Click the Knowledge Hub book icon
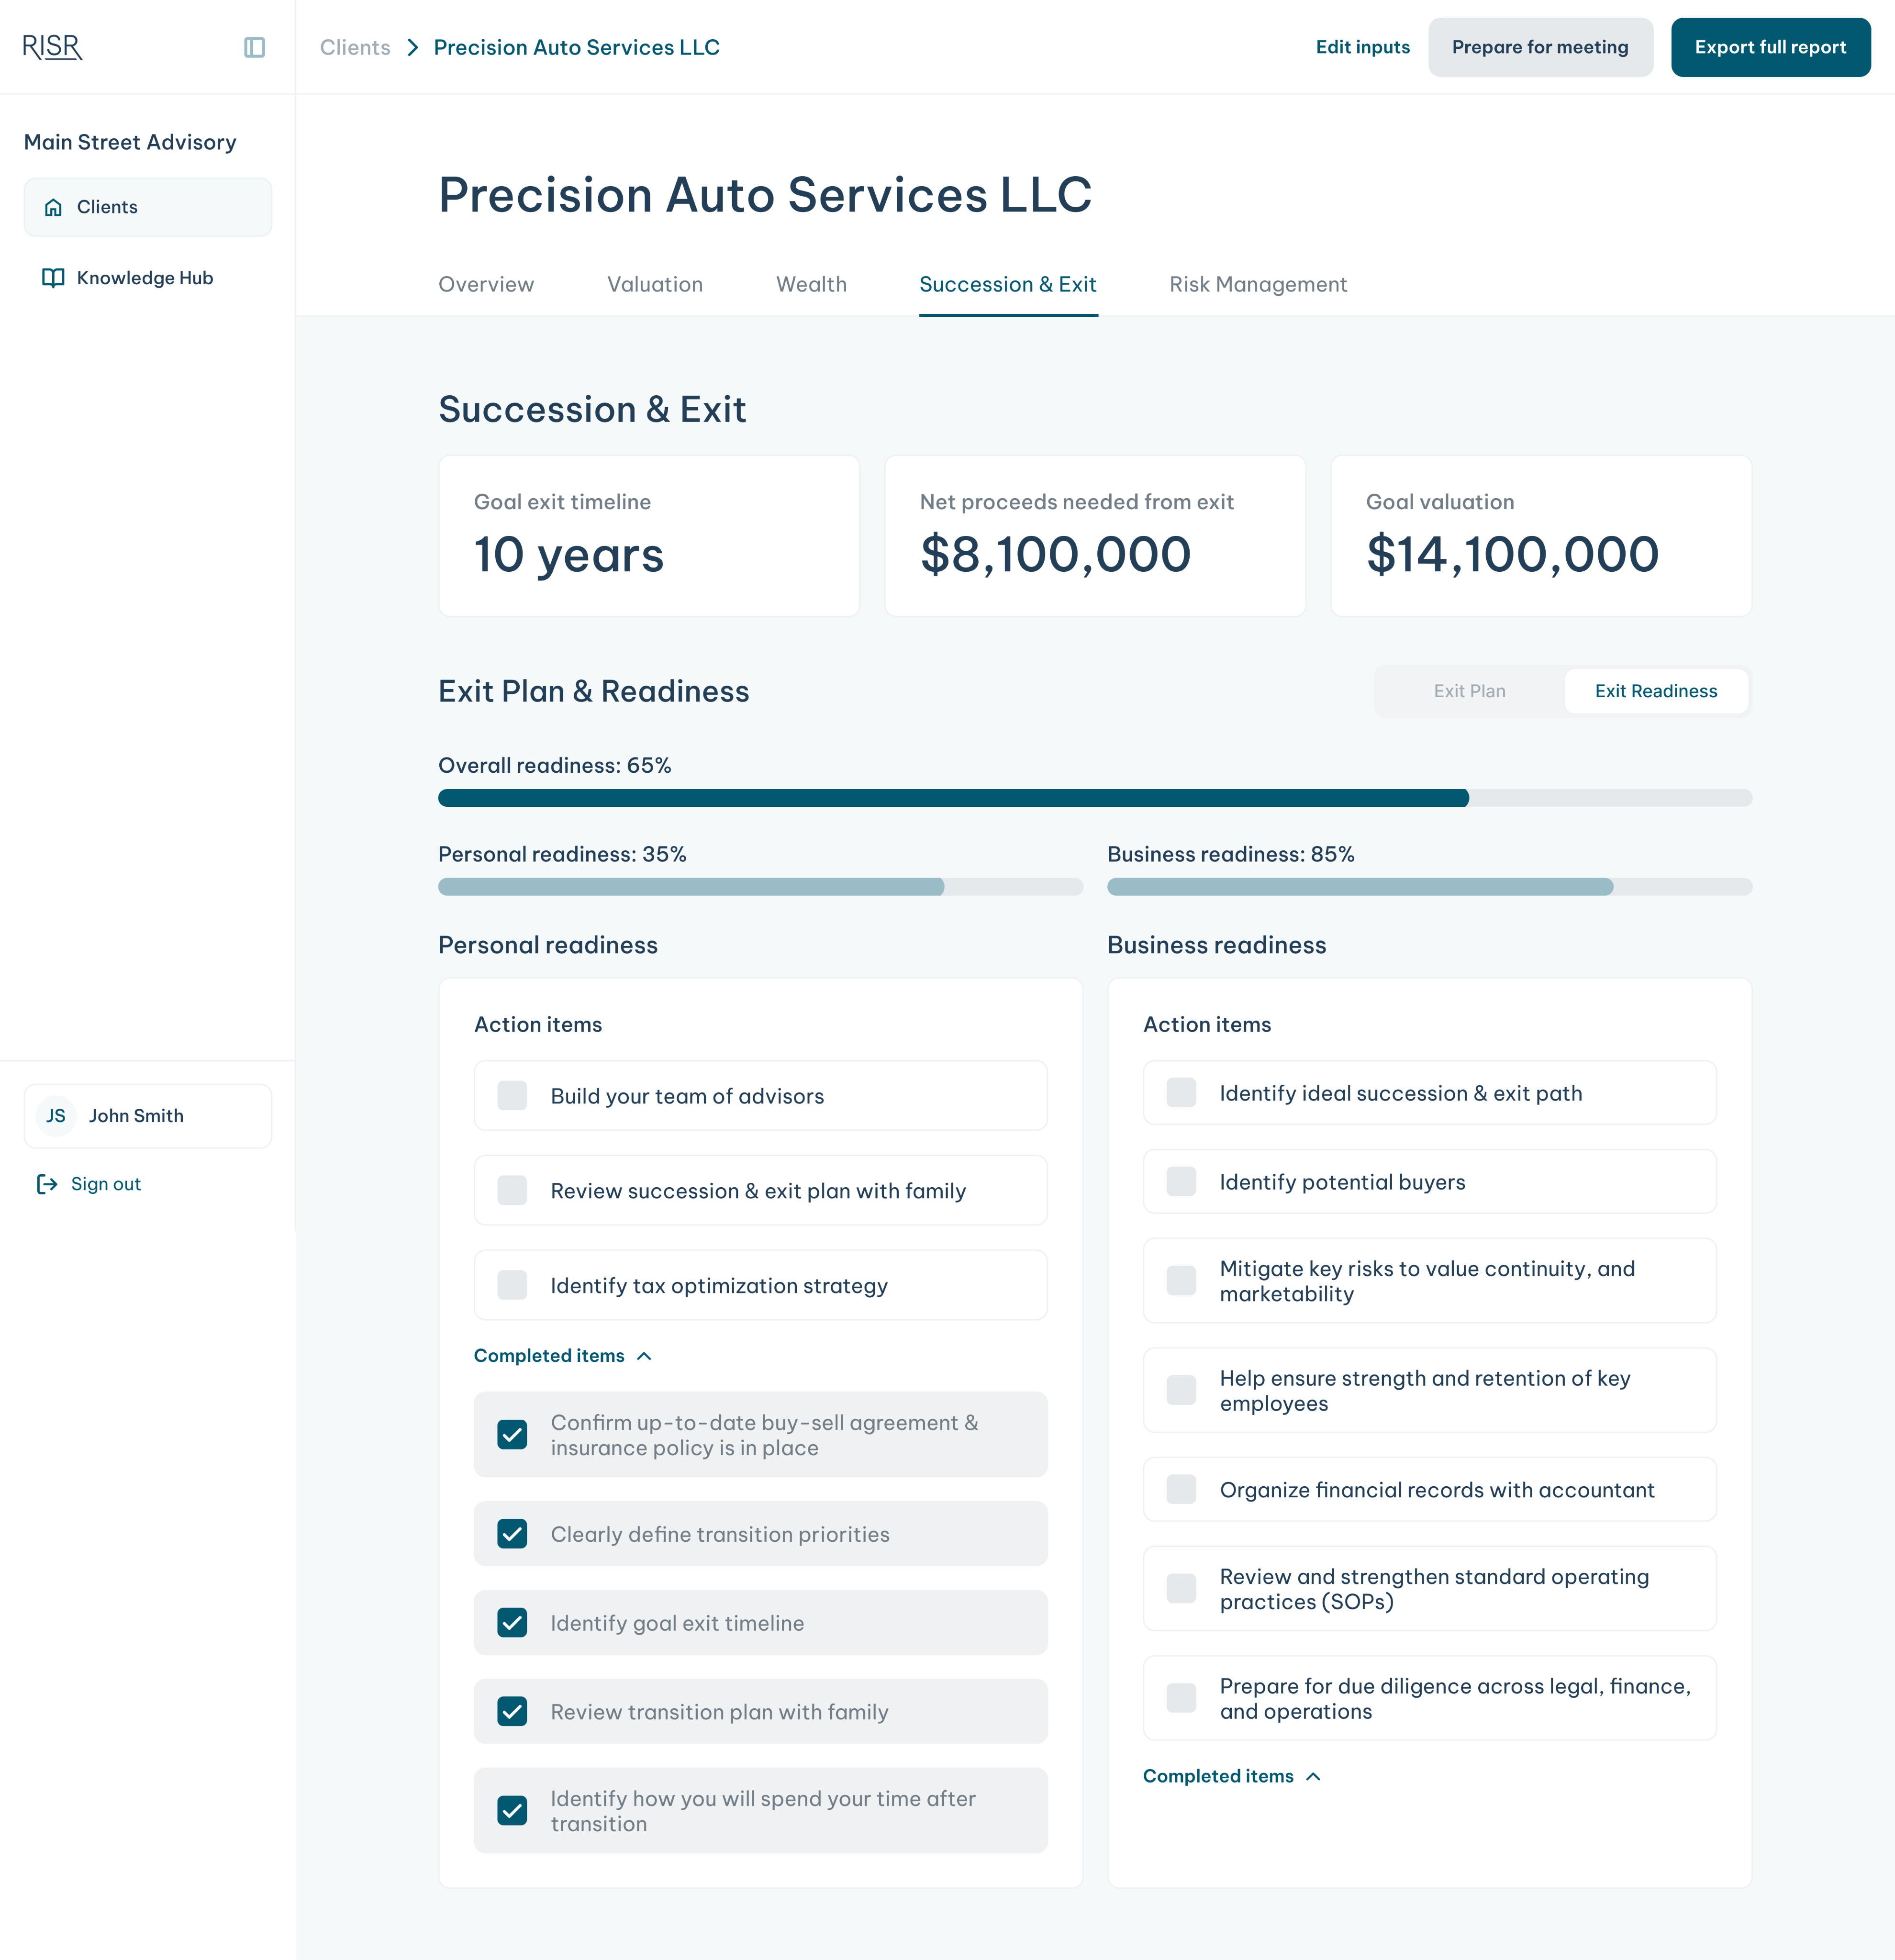 53,278
